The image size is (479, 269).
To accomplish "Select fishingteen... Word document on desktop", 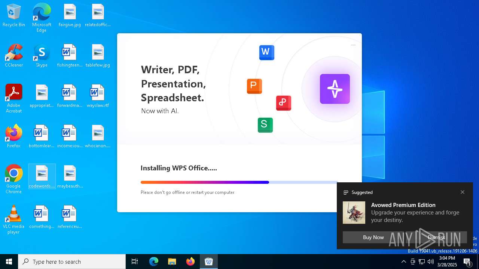I will click(70, 56).
